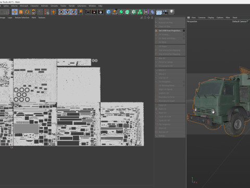
Task: Open the MoGraph menu
Action: 24,6
